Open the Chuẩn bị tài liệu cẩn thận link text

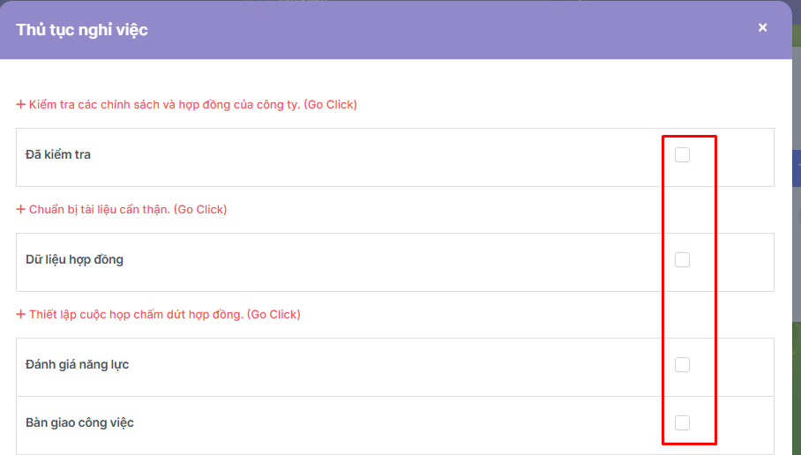point(127,210)
